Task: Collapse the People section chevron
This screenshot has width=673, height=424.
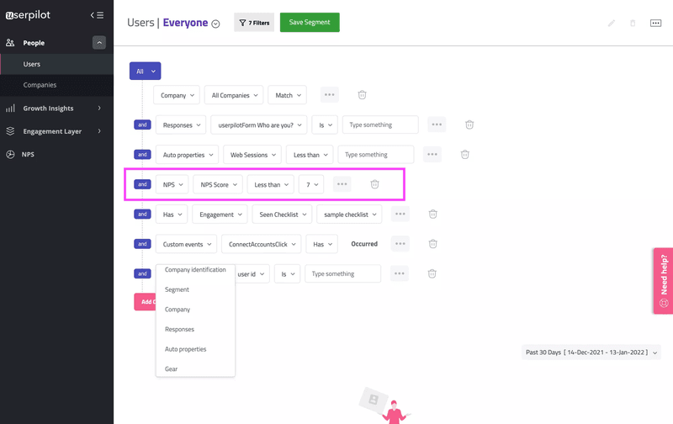Action: coord(99,43)
